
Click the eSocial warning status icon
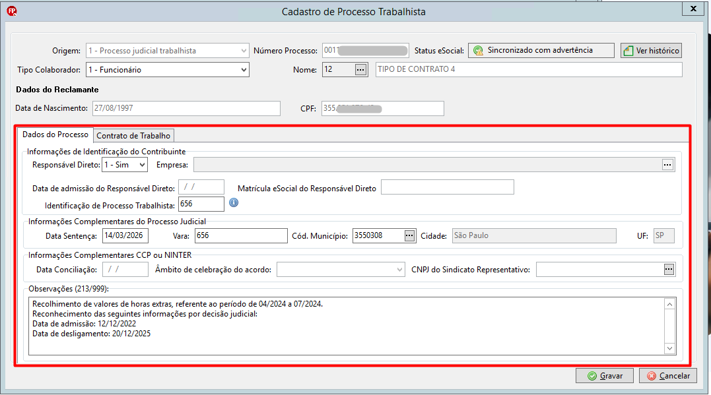478,51
